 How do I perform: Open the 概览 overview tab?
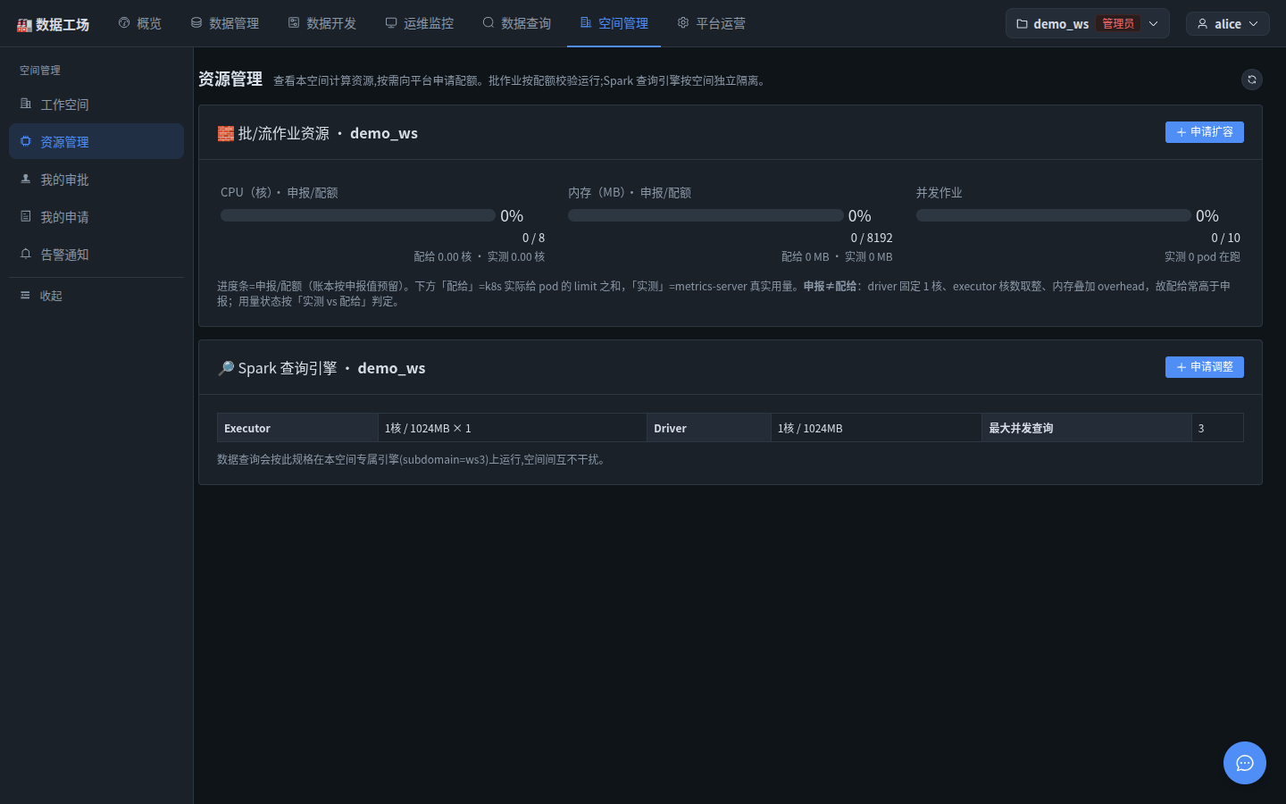[x=140, y=23]
